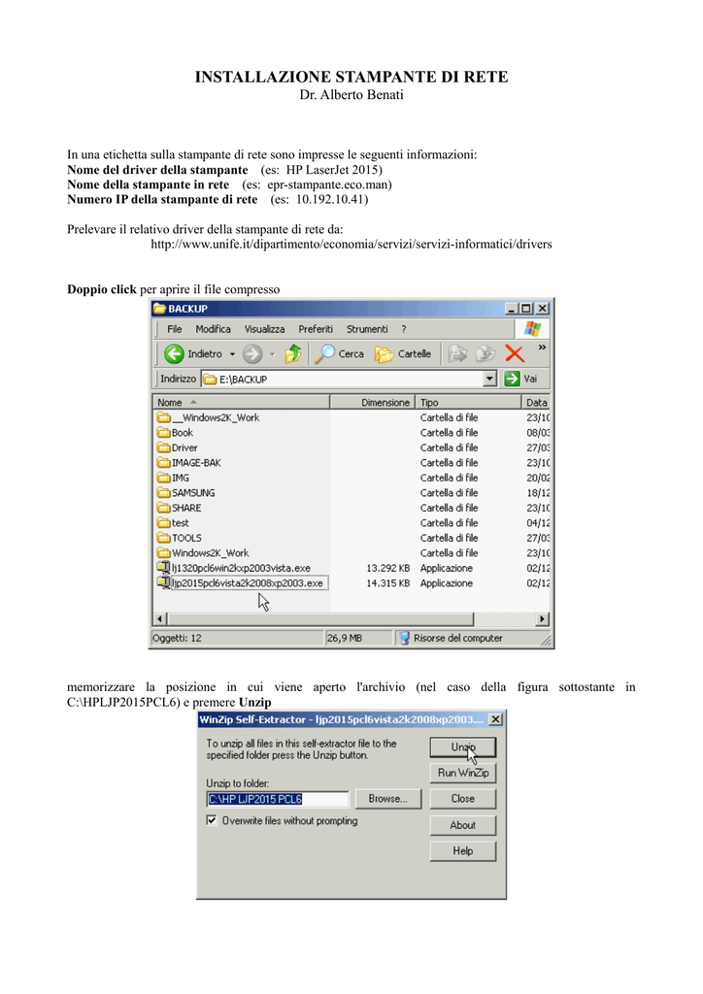Open the Indietro history dropdown arrow
The width and height of the screenshot is (703, 994).
click(x=233, y=354)
